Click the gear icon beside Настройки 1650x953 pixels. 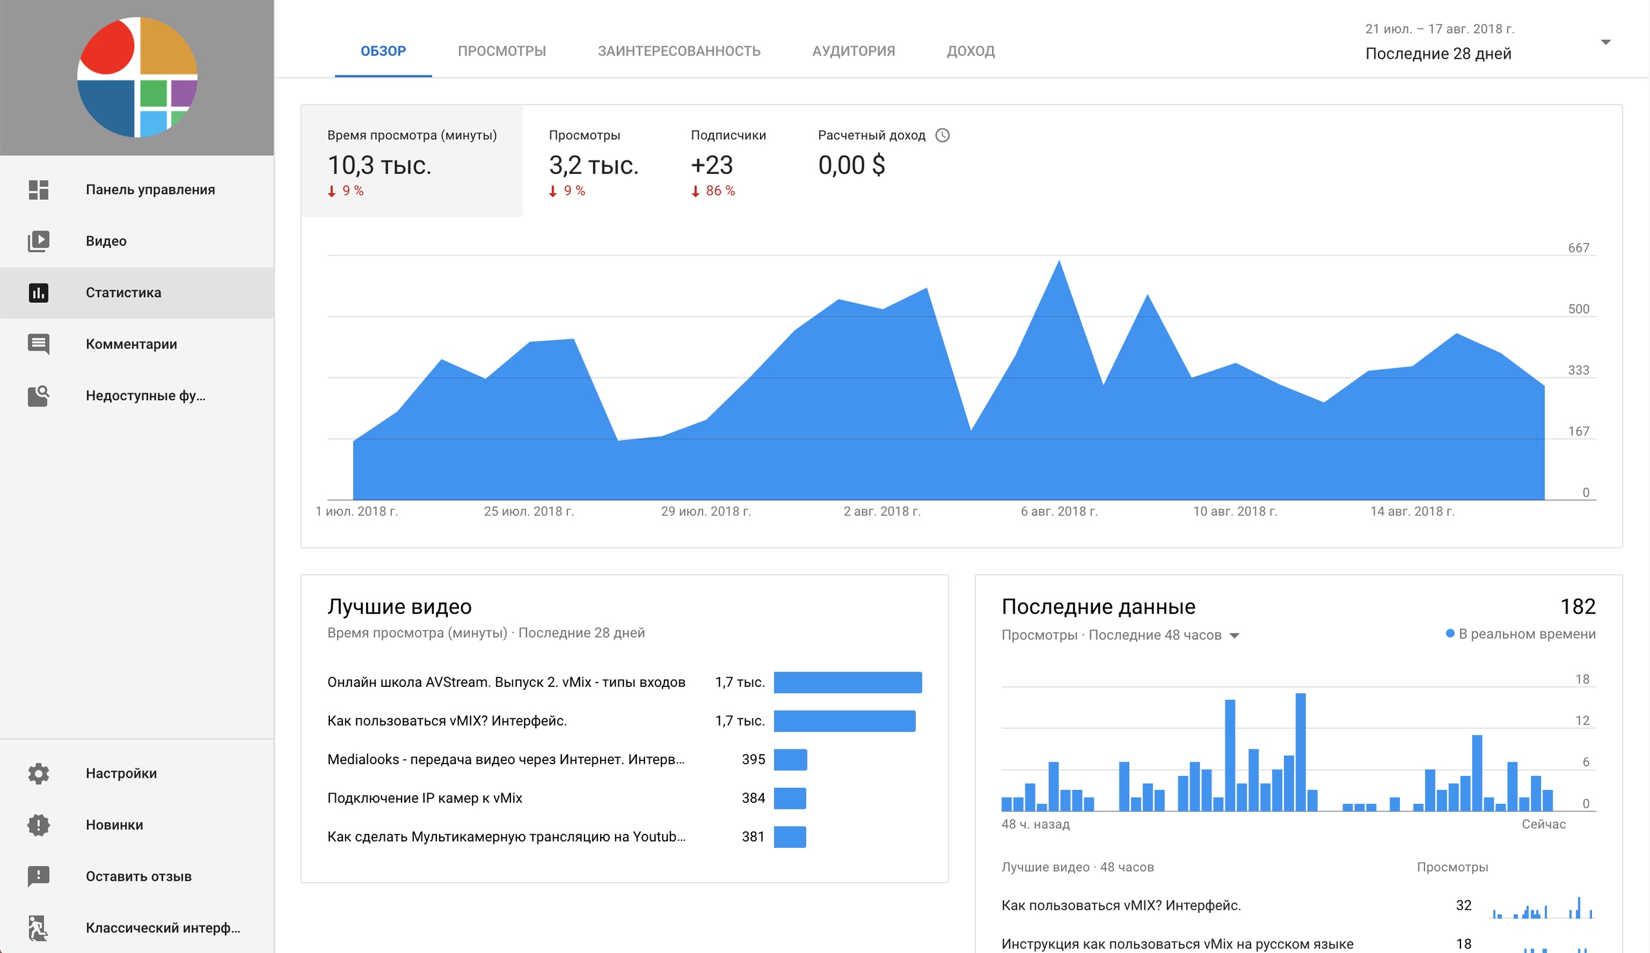coord(39,774)
